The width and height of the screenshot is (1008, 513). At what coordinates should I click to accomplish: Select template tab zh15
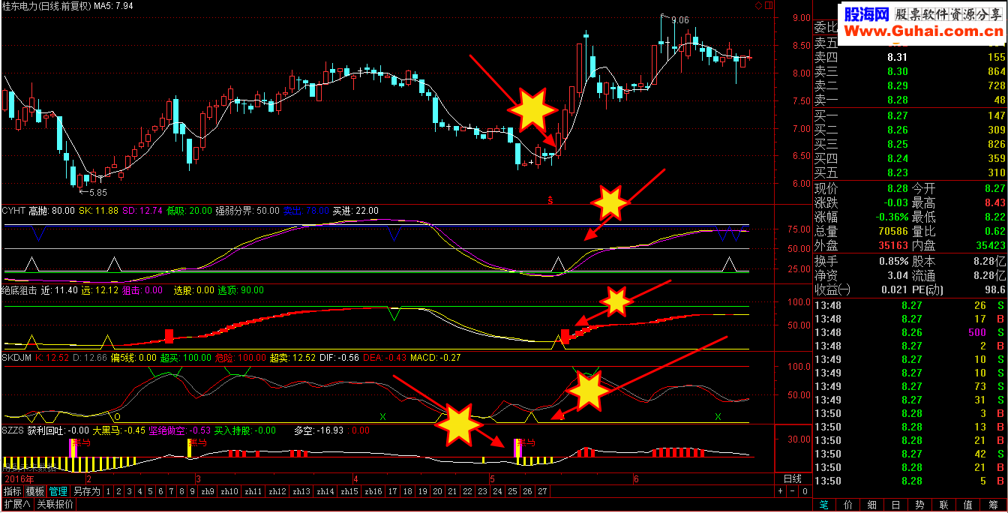click(349, 491)
